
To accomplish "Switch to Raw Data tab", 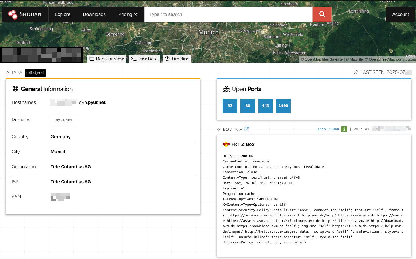I will [144, 59].
